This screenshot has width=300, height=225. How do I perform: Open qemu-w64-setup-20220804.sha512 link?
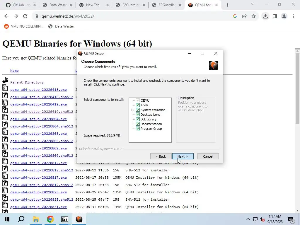(42, 126)
